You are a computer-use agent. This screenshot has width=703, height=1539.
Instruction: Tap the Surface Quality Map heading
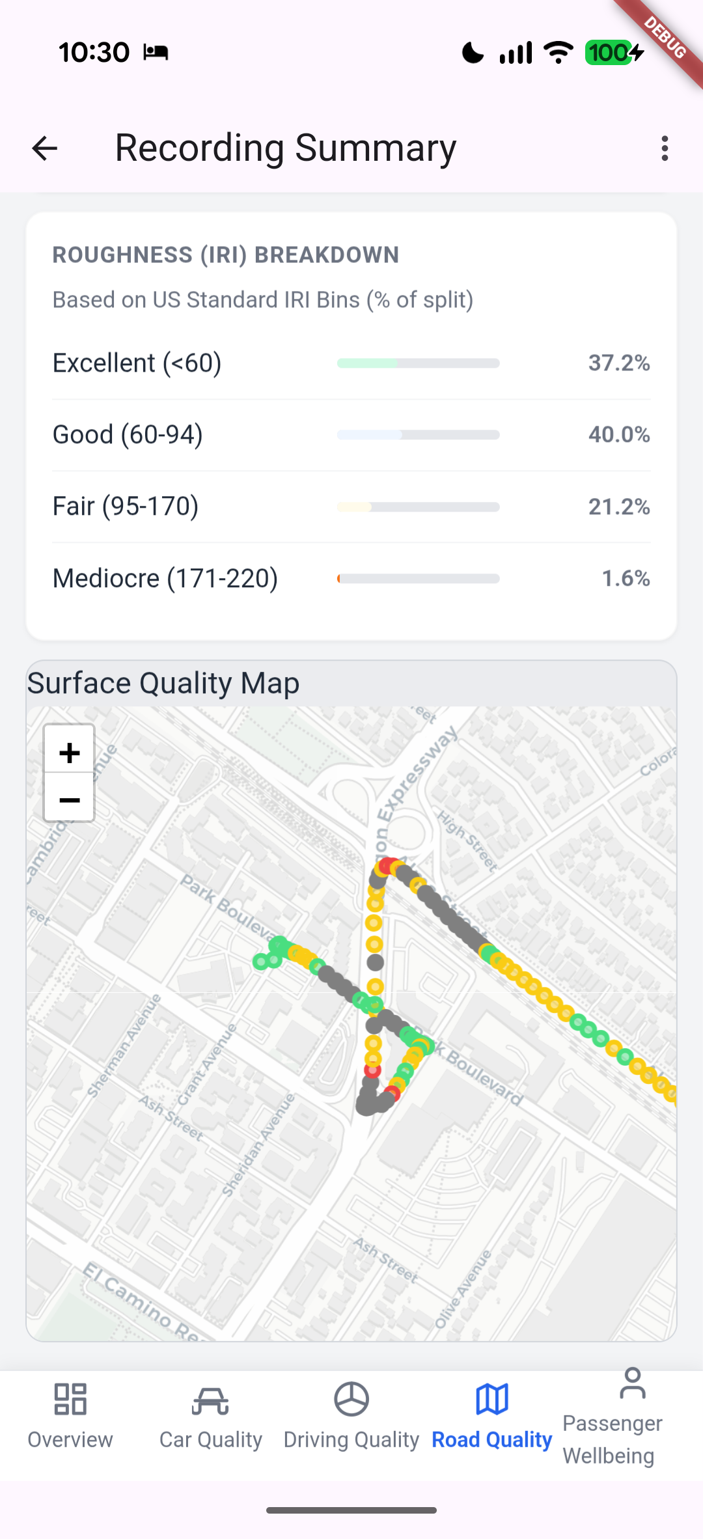click(163, 684)
